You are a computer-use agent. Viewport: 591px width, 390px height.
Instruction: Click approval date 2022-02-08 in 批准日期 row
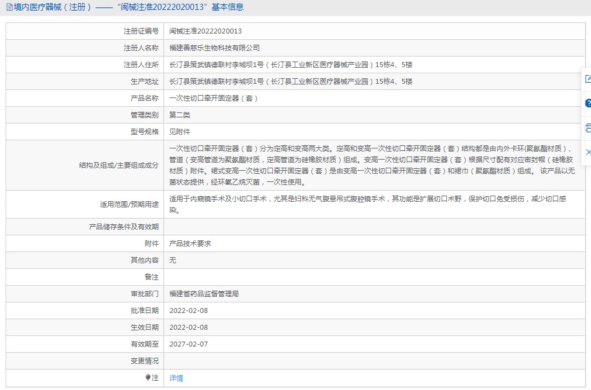point(188,311)
